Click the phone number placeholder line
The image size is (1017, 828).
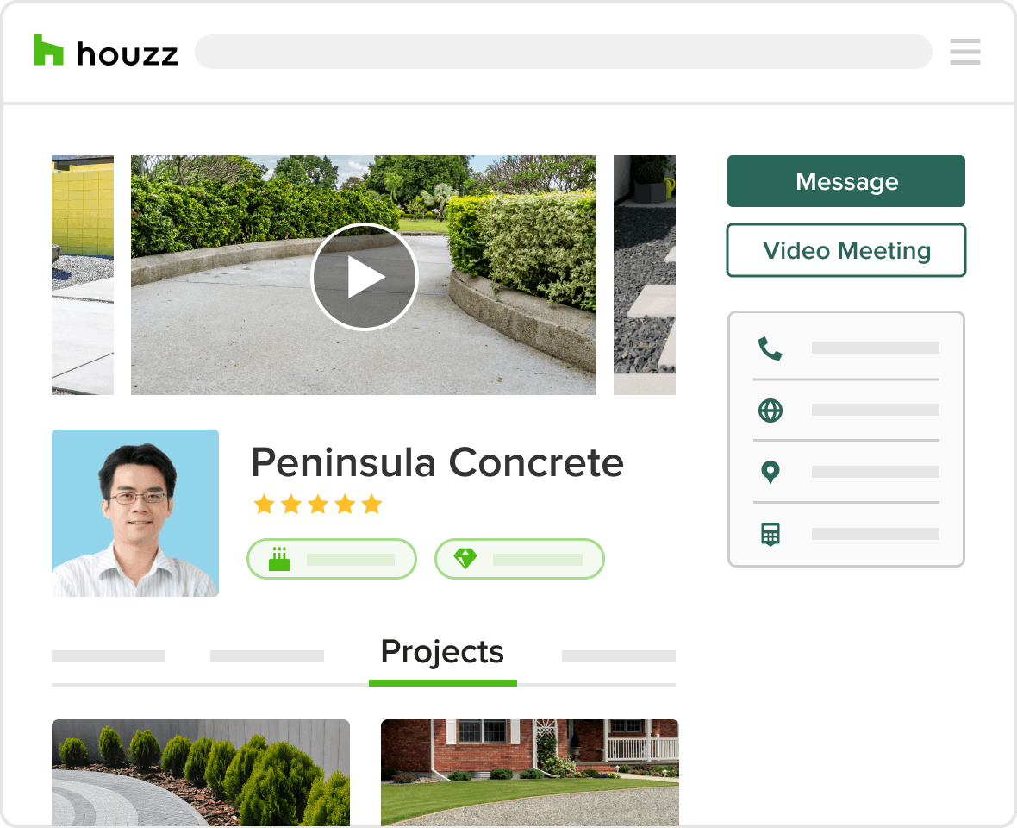coord(875,348)
